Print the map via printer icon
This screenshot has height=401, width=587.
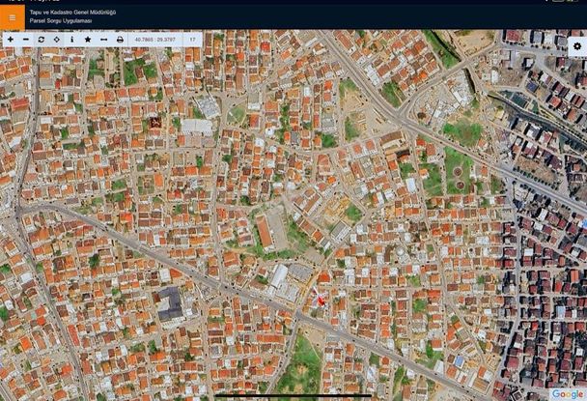click(120, 40)
